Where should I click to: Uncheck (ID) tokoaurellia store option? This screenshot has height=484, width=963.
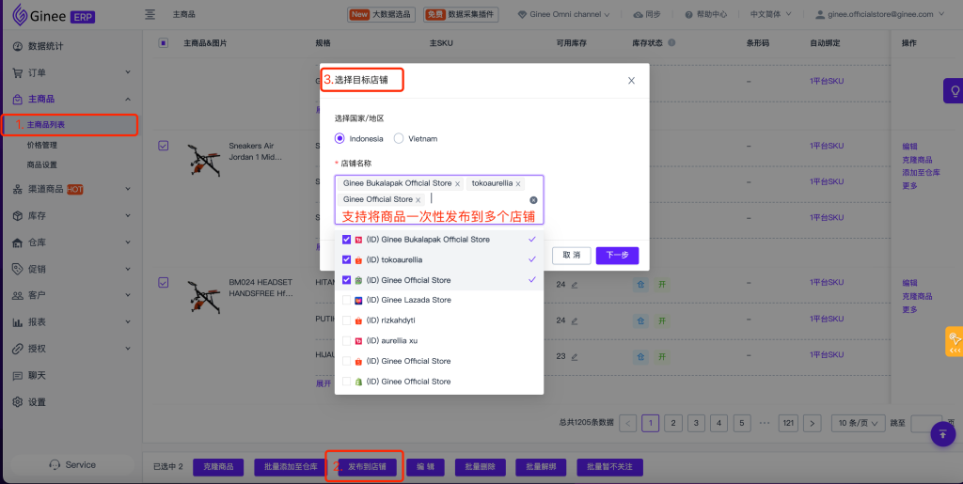click(346, 259)
